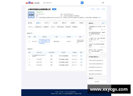Click the 登录 login link top right
Image resolution: width=133 pixels, height=96 pixels.
click(x=103, y=3)
